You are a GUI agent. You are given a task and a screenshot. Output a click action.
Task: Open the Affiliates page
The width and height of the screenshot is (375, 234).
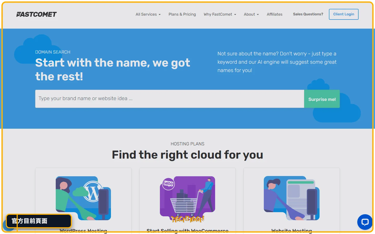coord(274,14)
